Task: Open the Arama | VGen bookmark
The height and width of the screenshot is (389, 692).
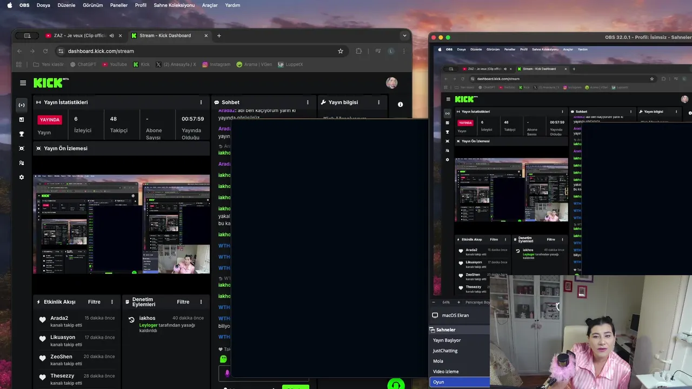Action: [254, 64]
